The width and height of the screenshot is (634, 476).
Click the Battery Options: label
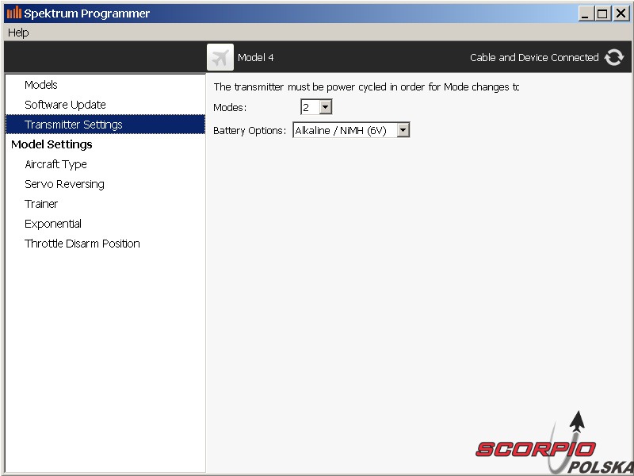click(x=250, y=130)
